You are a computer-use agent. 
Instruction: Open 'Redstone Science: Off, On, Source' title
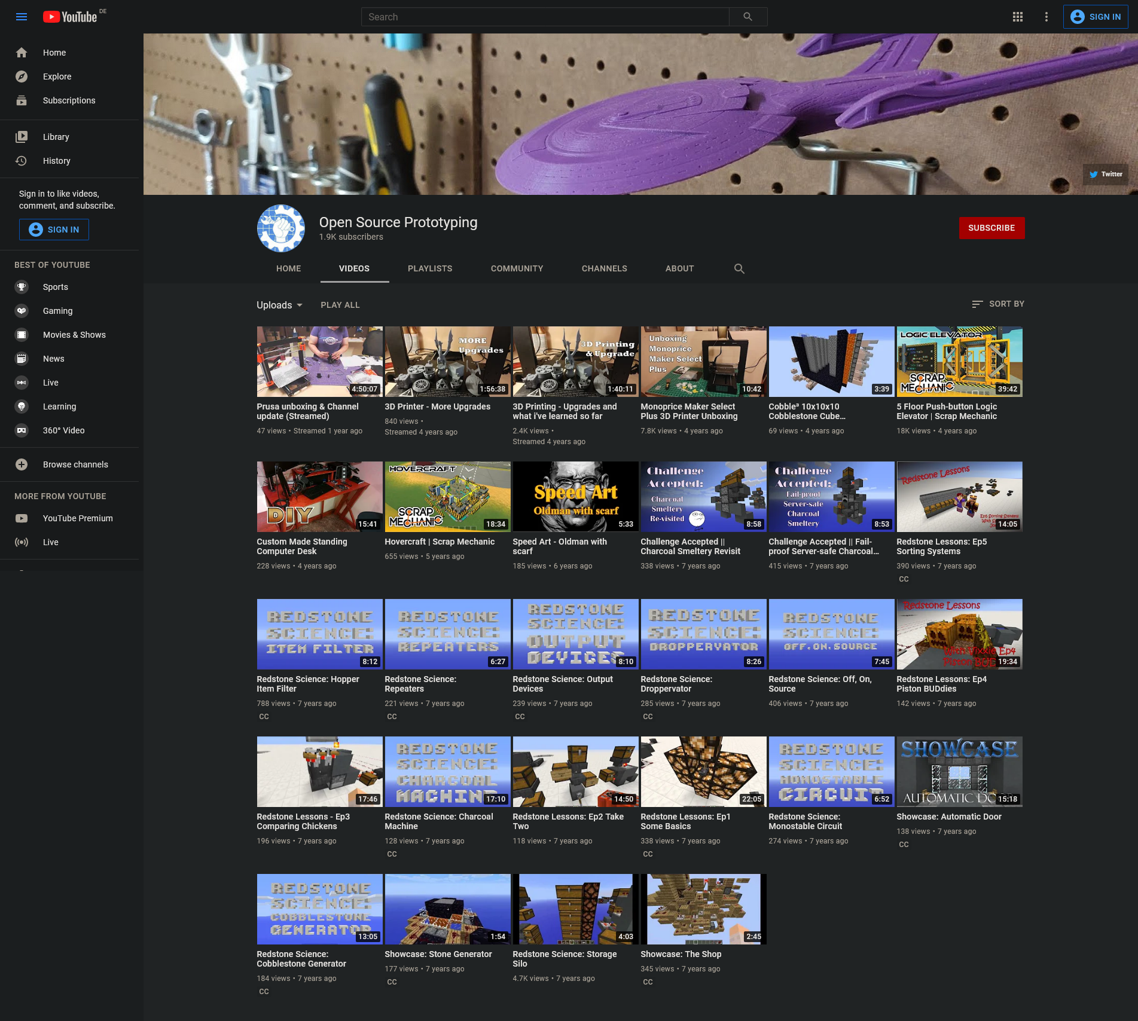[820, 684]
